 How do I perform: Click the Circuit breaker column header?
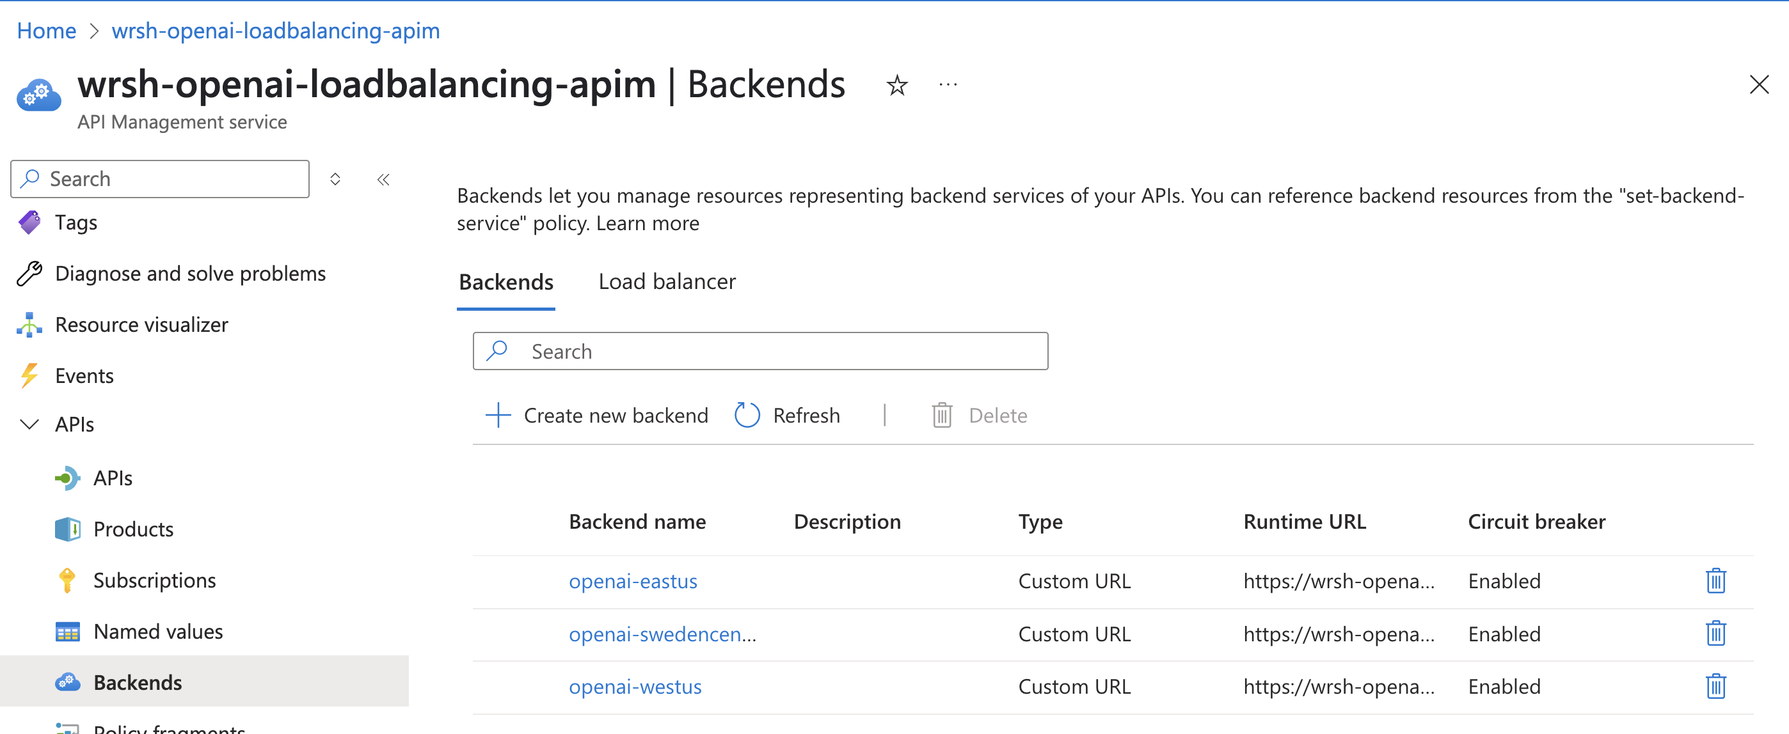point(1536,522)
